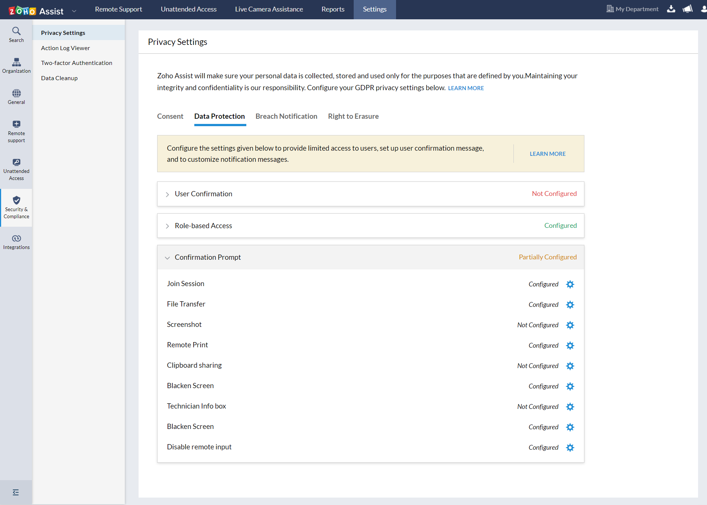707x505 pixels.
Task: Open the Reports menu in the top bar
Action: pos(333,9)
